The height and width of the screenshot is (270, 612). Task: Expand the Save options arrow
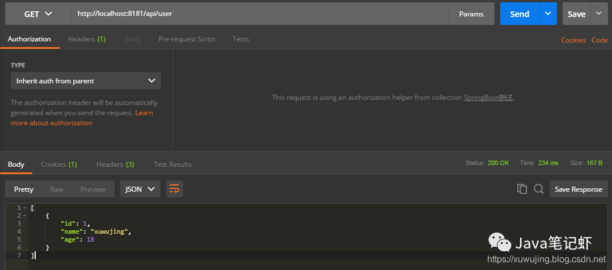tap(599, 14)
